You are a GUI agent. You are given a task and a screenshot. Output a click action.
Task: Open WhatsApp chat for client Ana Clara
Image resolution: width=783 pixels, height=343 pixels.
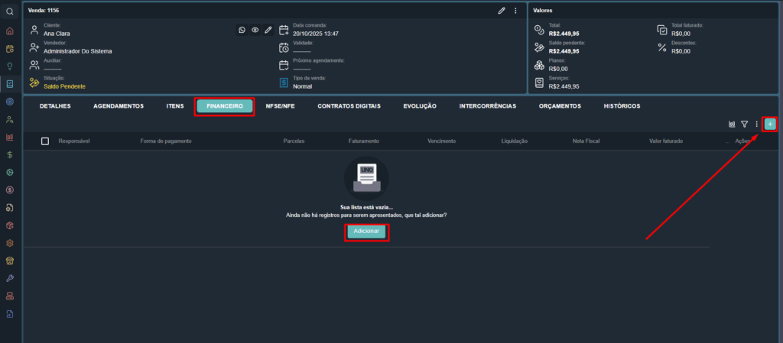point(242,30)
